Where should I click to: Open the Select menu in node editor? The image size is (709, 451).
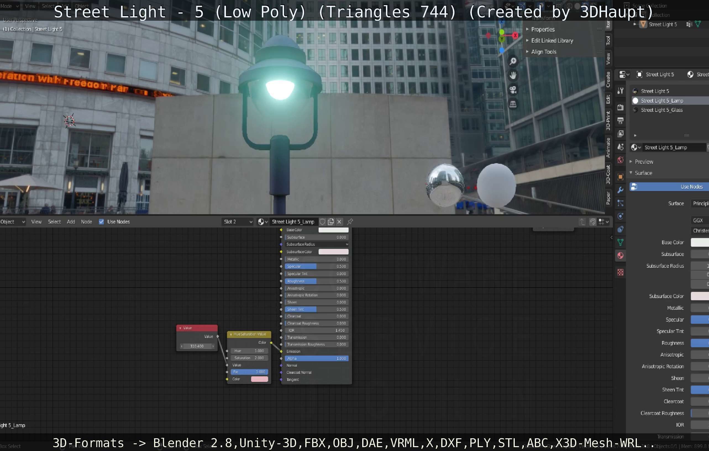click(54, 222)
